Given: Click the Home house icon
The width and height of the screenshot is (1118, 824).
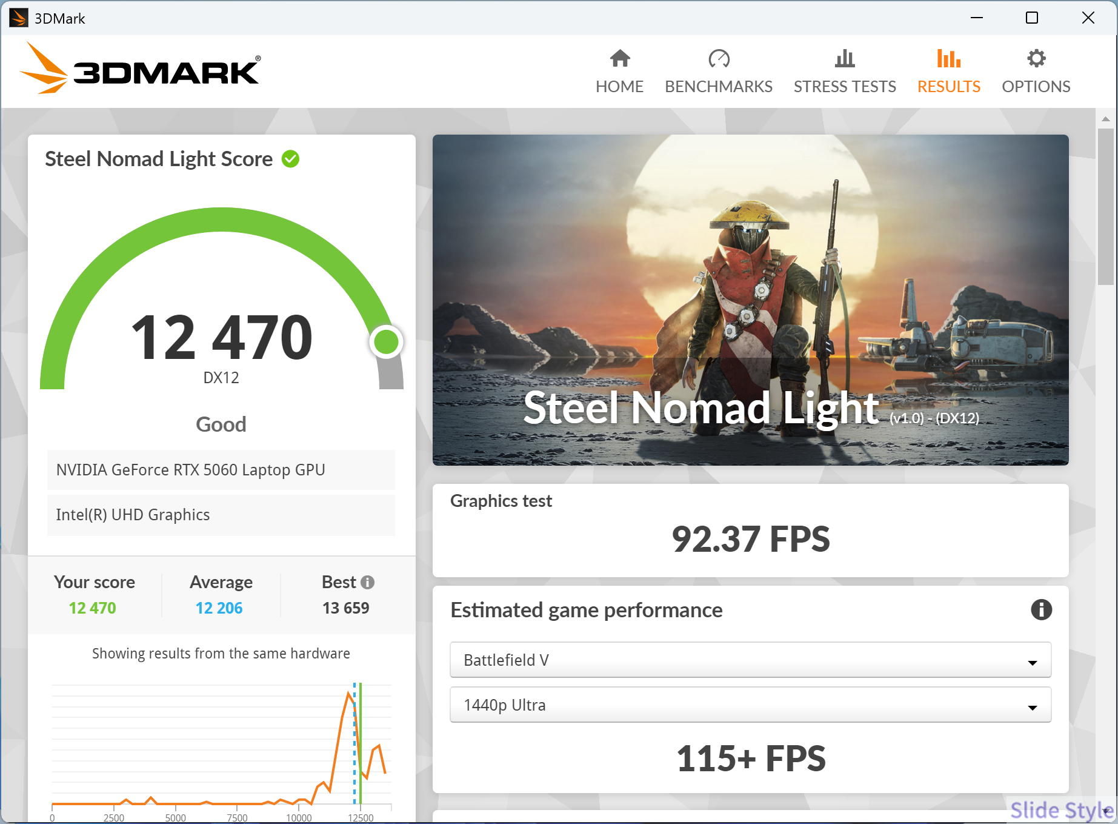Looking at the screenshot, I should click(620, 59).
